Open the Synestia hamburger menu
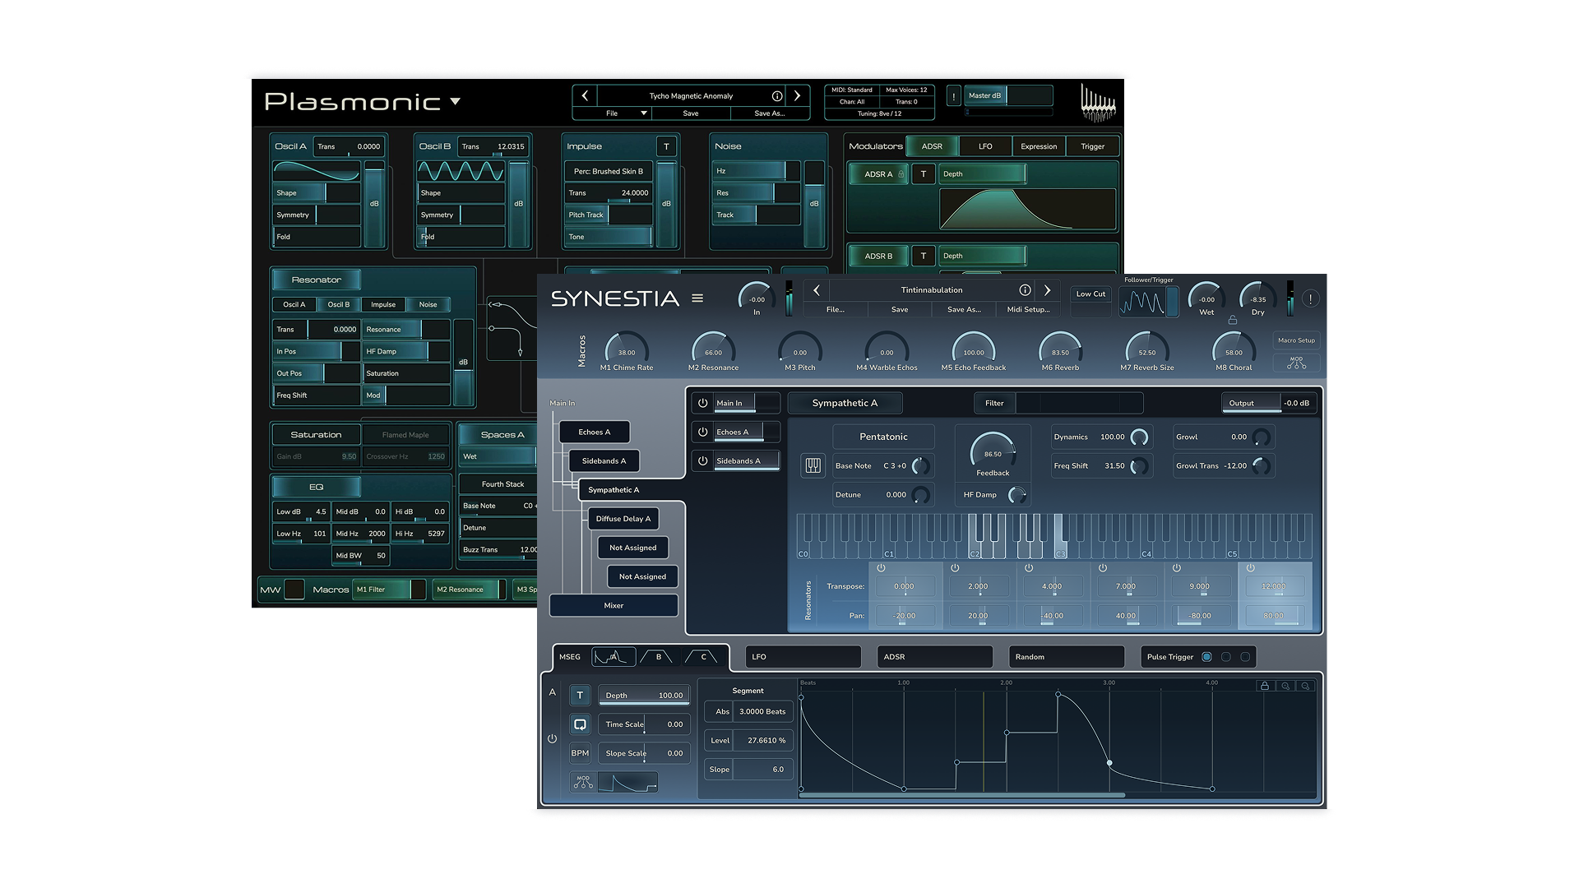Screen dimensions: 1579x888 point(697,298)
